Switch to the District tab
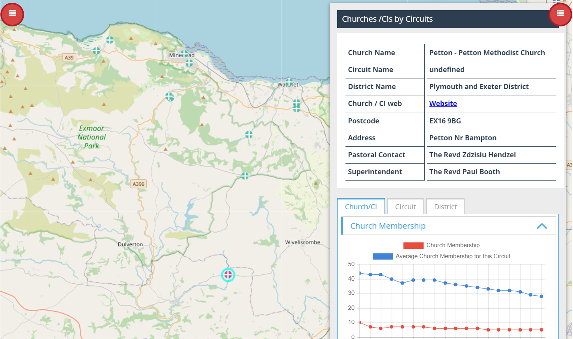 click(445, 207)
